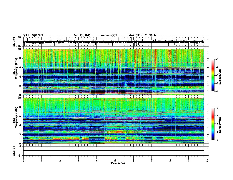Click time axis tick label "5"
The image size is (233, 180).
115,161
